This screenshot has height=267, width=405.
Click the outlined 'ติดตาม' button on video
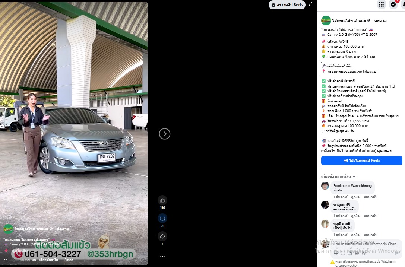click(x=63, y=229)
